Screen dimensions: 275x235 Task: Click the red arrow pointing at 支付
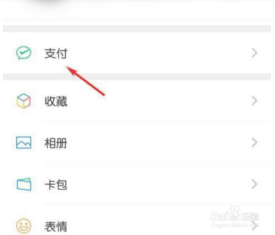point(85,81)
